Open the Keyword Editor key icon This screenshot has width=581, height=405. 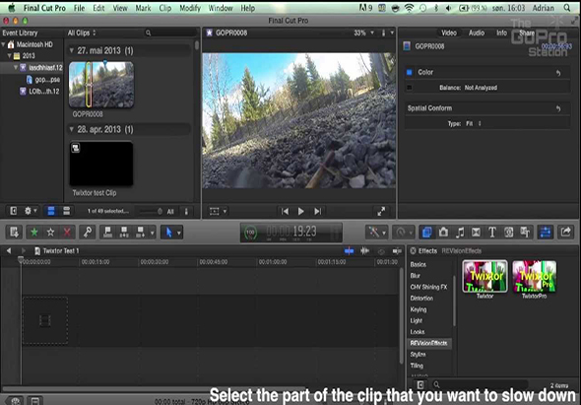[88, 233]
